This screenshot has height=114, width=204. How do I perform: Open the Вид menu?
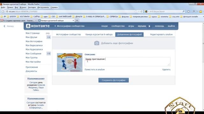click(16, 7)
